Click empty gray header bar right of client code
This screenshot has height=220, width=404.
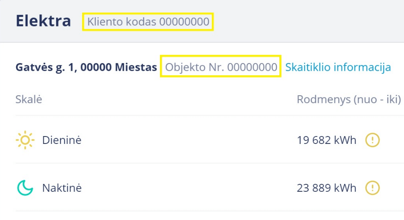[x=305, y=22]
